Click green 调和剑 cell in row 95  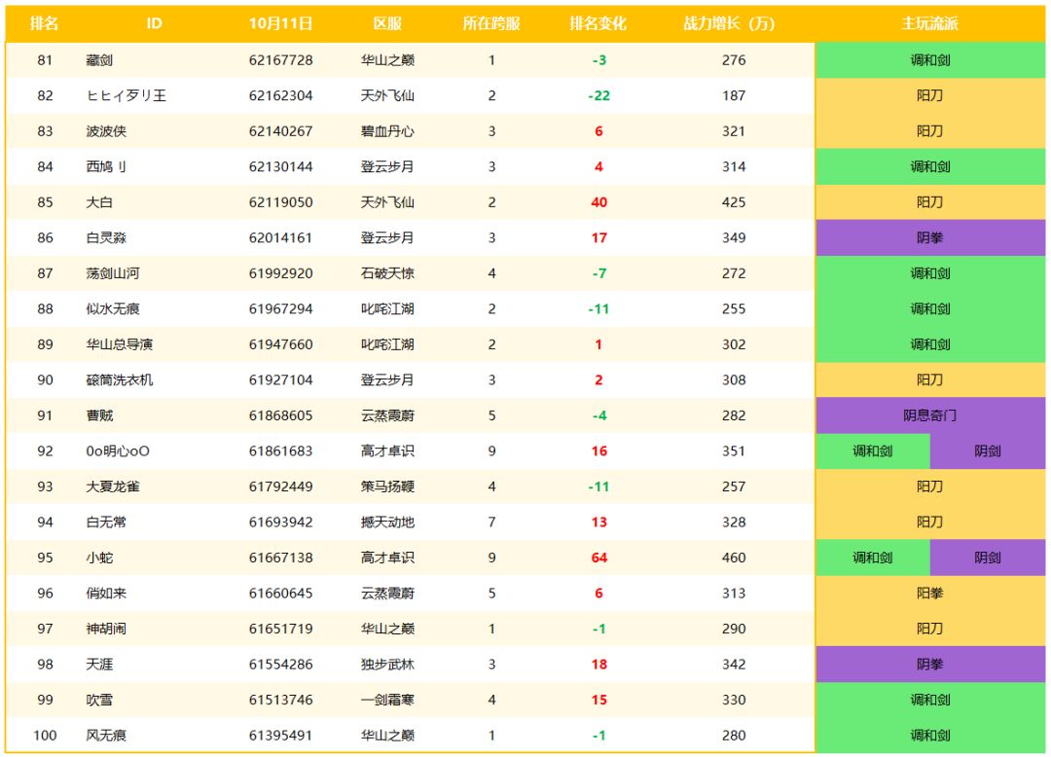point(873,558)
